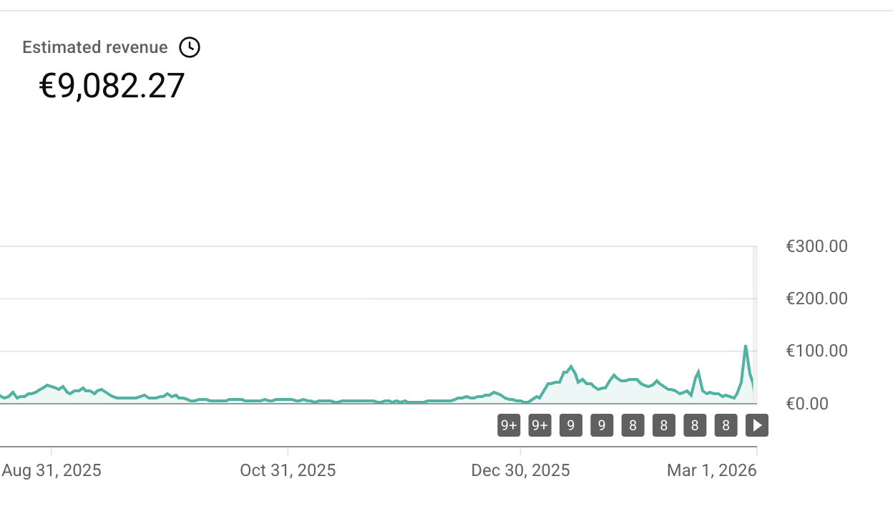This screenshot has width=893, height=514.
Task: Click the Oct 31, 2025 axis date
Action: (288, 470)
